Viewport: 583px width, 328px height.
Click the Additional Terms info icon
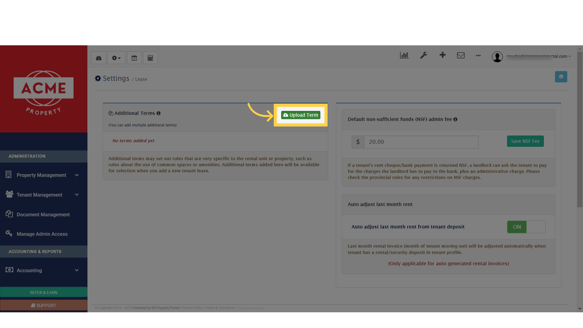point(159,113)
